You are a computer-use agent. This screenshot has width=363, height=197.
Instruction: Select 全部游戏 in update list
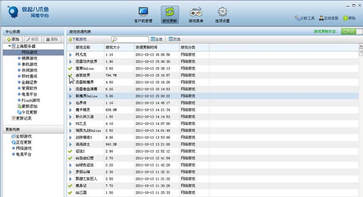(23, 136)
